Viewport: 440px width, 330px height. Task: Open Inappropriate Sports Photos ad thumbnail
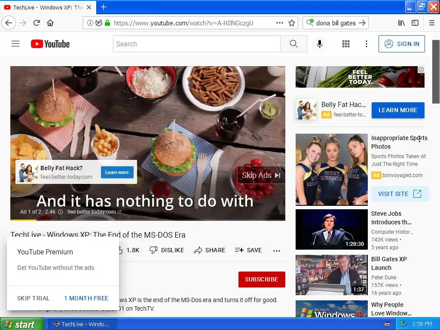click(332, 169)
